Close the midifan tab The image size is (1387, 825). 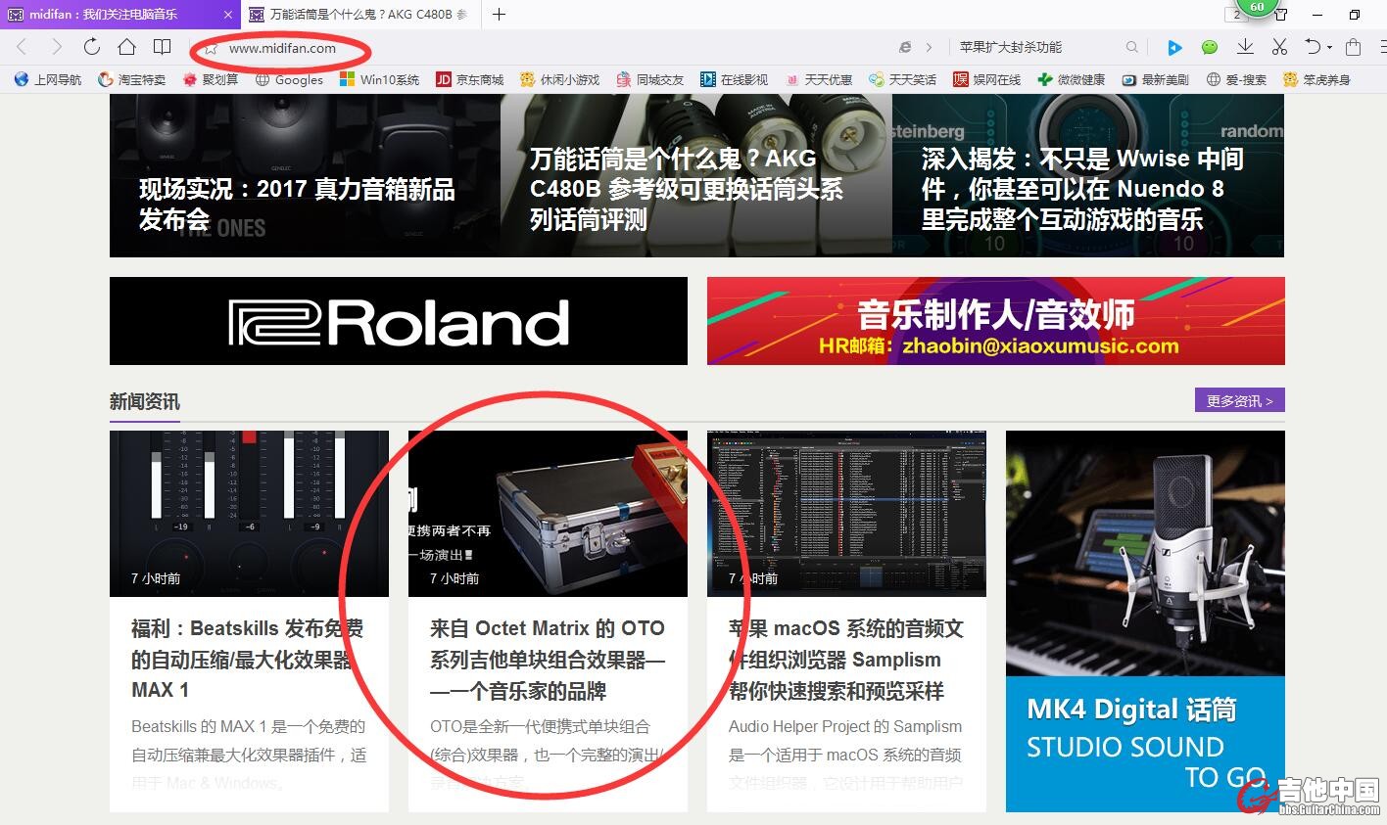pyautogui.click(x=227, y=15)
